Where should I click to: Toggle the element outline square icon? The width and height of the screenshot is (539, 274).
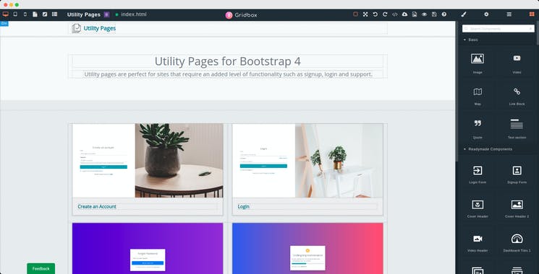pos(355,14)
